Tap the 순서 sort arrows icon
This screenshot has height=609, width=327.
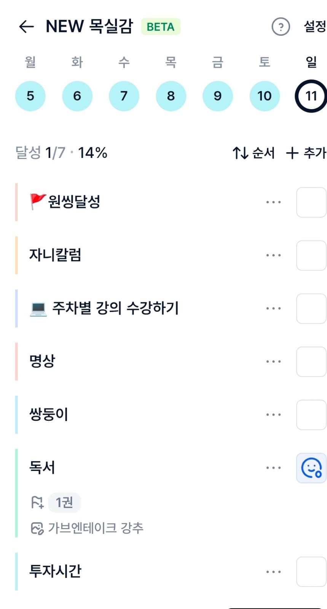(x=241, y=153)
